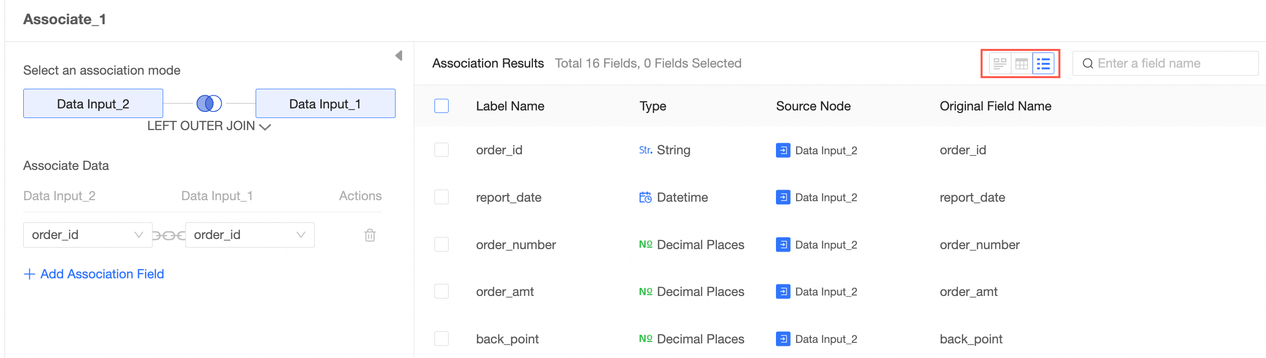Image resolution: width=1266 pixels, height=358 pixels.
Task: Click the link chain icon between order_id fields
Action: [169, 235]
